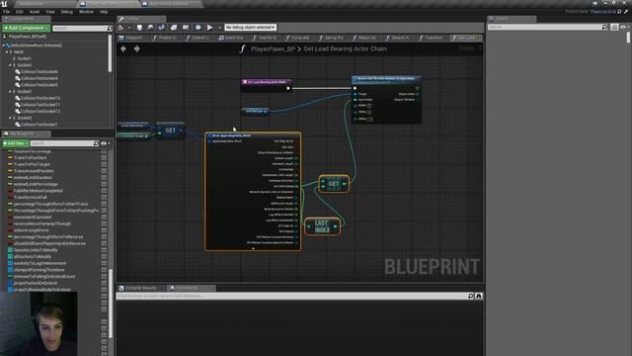Collapse the Socket3 component tree node
The image size is (632, 356).
point(10,118)
